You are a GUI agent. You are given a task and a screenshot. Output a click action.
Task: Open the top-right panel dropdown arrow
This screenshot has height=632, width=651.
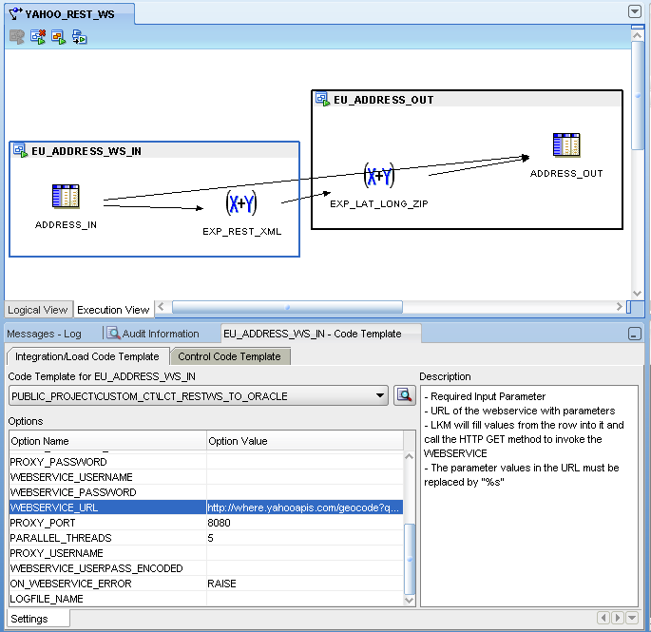(x=635, y=11)
